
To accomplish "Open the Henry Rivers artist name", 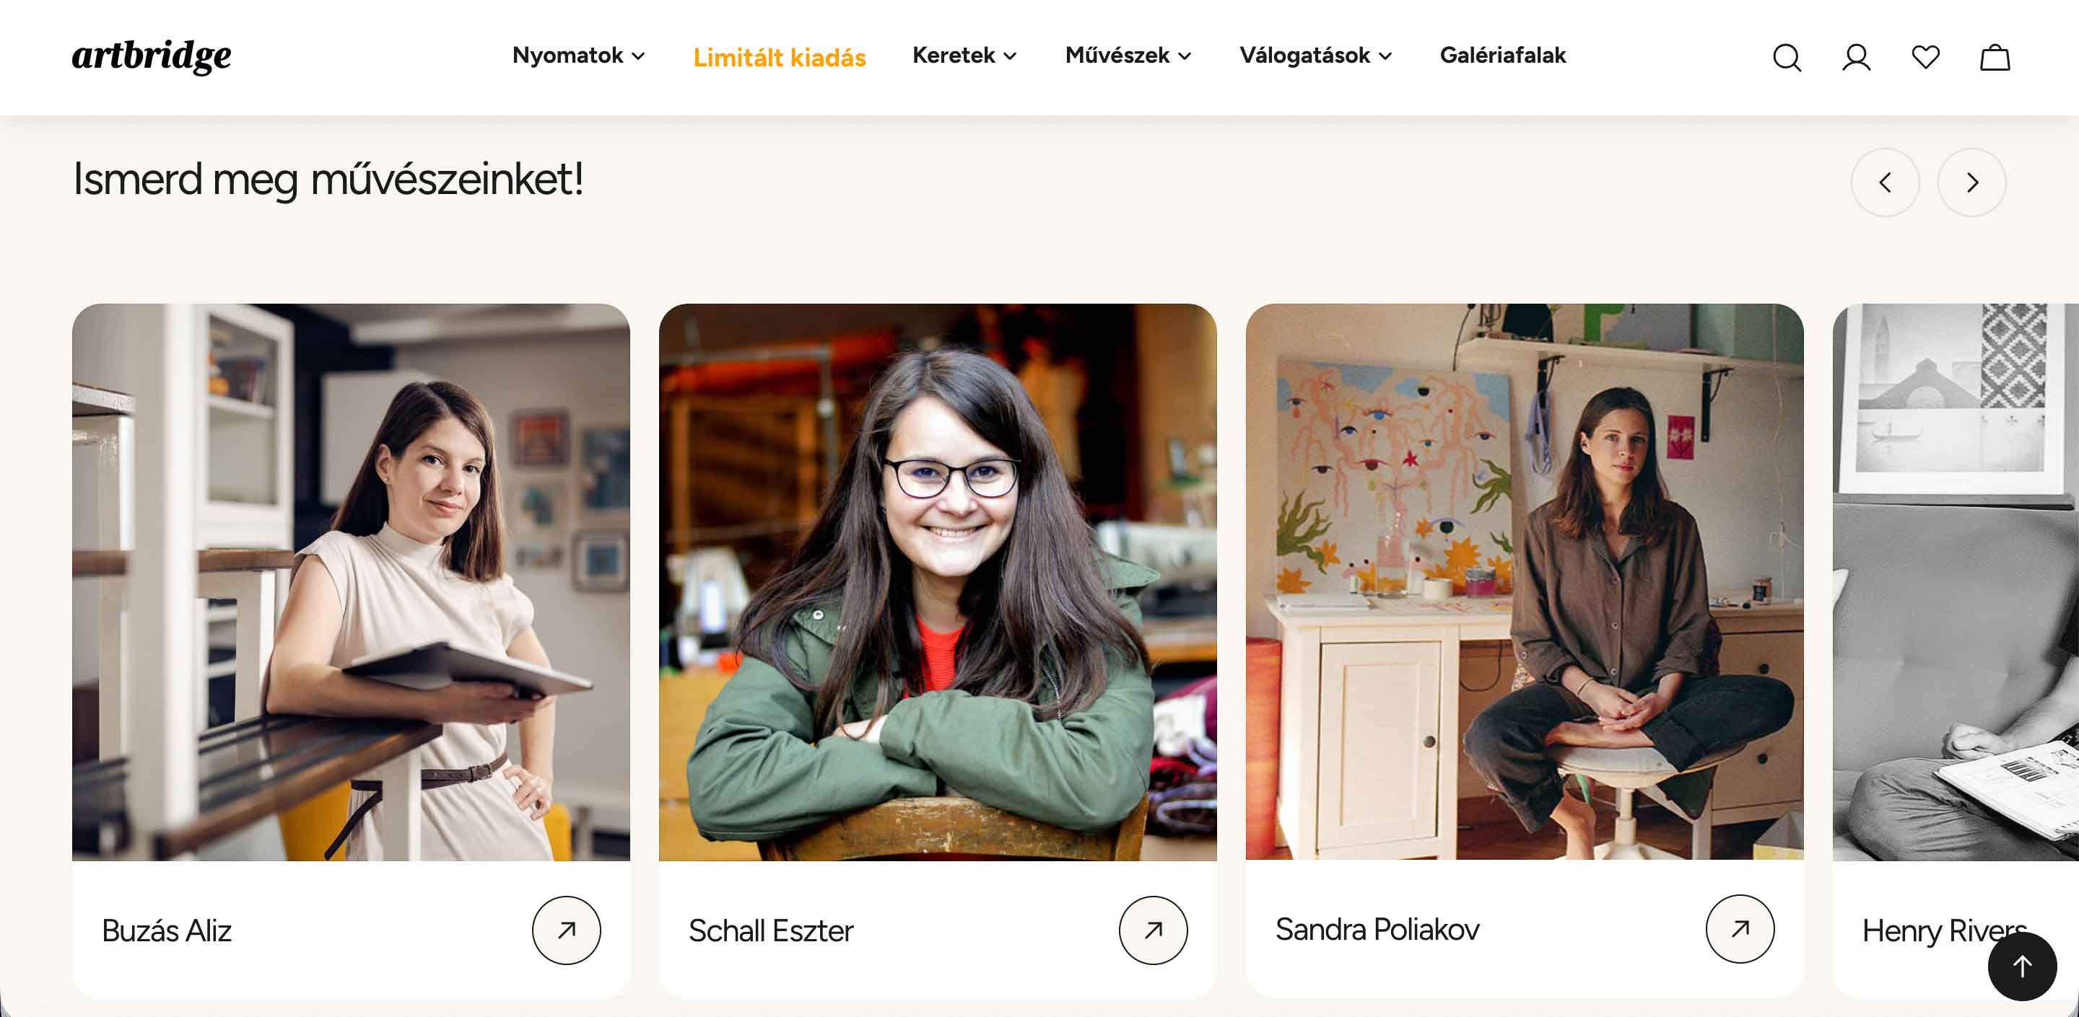I will pos(1943,930).
